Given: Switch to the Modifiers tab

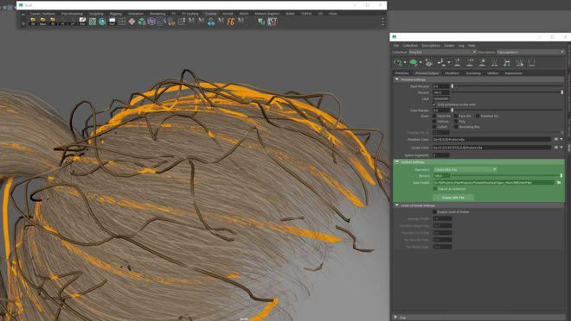Looking at the screenshot, I should (x=452, y=73).
